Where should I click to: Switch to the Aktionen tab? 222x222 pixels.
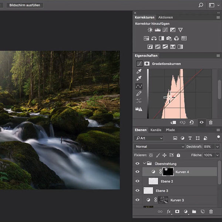point(165,17)
